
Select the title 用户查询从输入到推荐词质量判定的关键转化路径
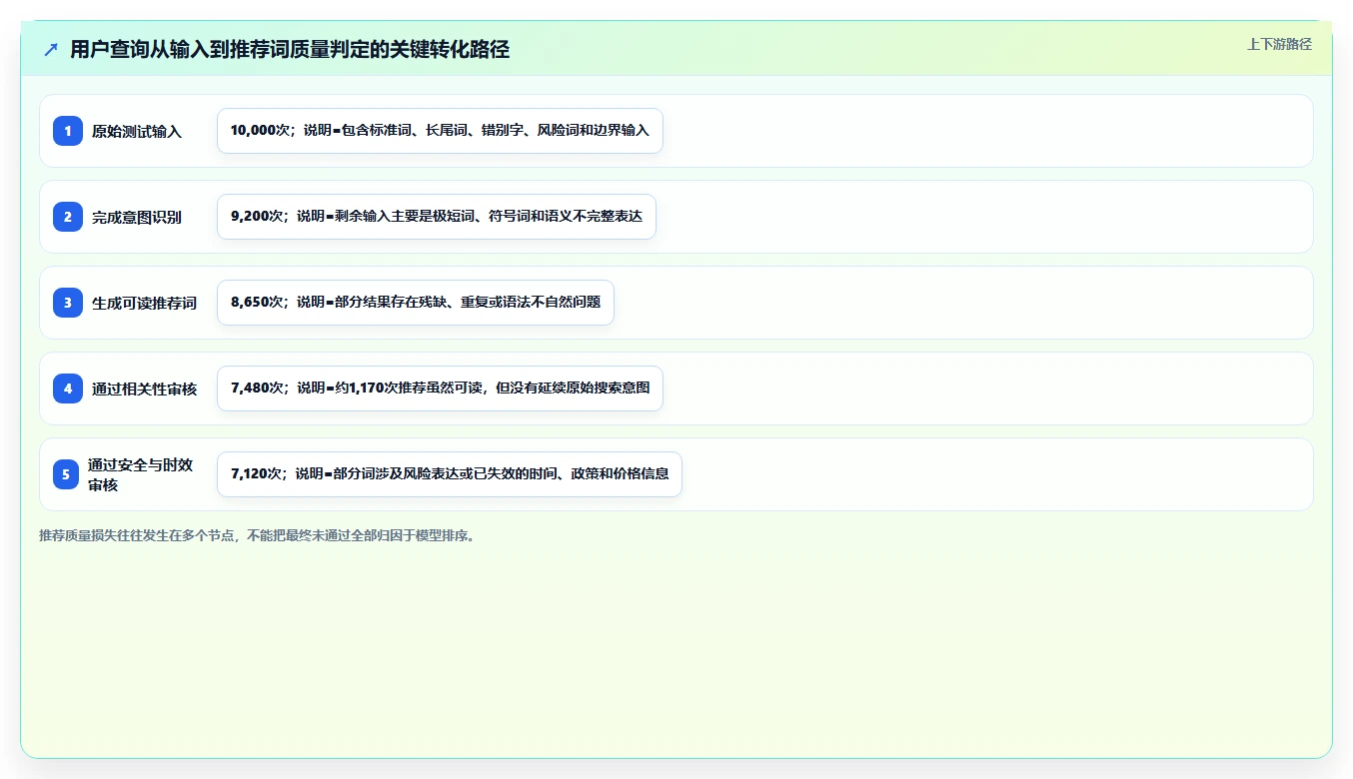pos(290,50)
